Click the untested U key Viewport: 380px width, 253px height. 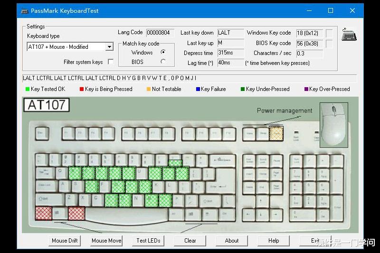click(142, 173)
